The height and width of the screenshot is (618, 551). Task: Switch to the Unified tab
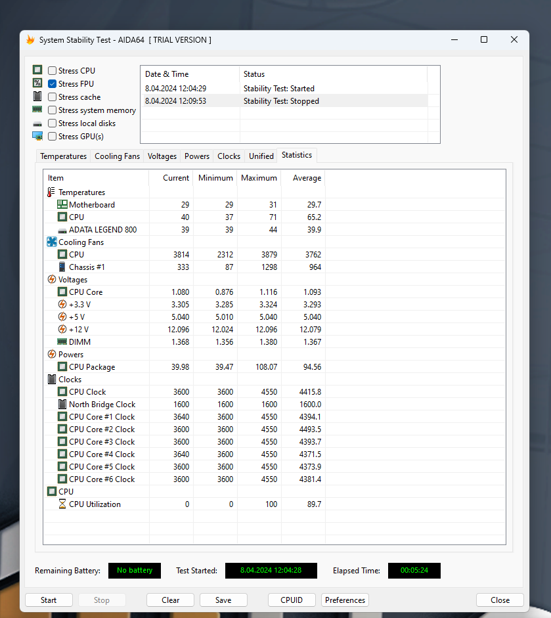coord(261,156)
